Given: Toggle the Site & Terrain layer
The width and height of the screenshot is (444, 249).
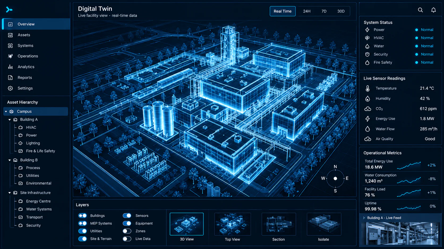Looking at the screenshot, I should pos(83,239).
